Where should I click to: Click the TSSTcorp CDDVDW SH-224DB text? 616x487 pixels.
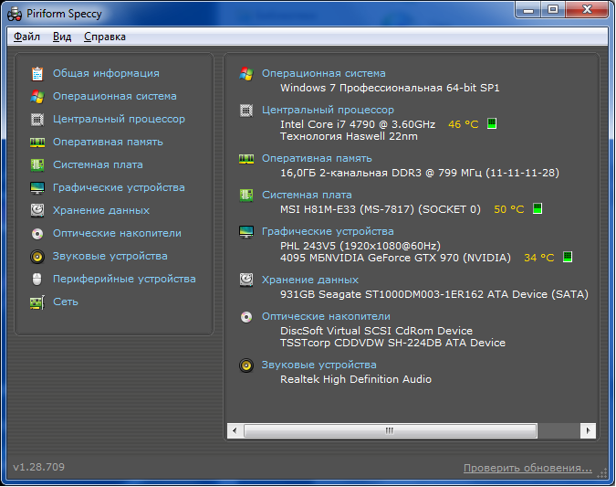click(x=392, y=343)
